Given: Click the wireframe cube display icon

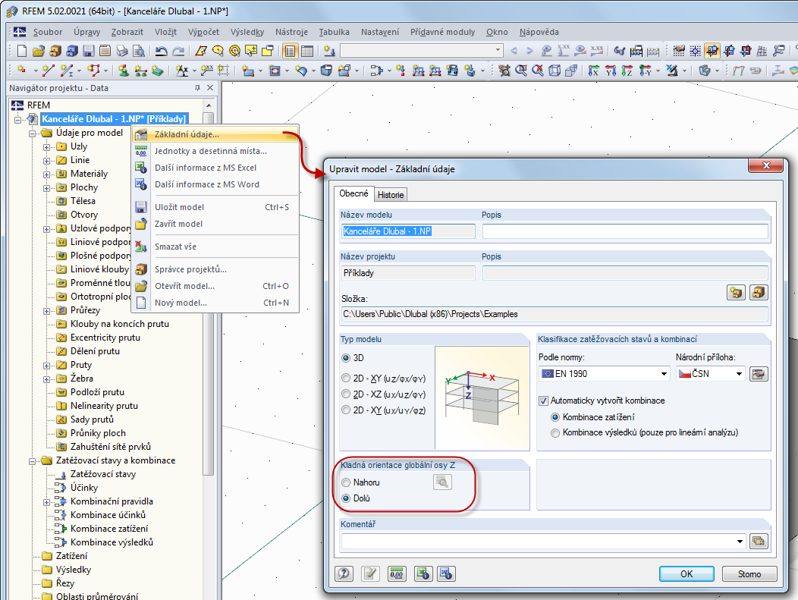Looking at the screenshot, I should [555, 71].
